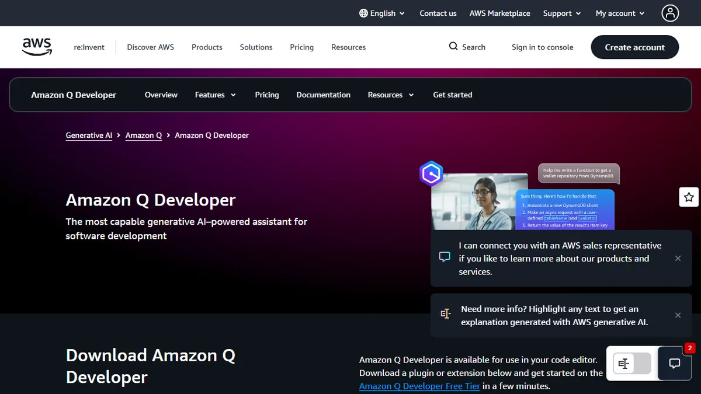This screenshot has width=701, height=394.
Task: Expand the Resources dropdown in the product bar
Action: coord(391,95)
